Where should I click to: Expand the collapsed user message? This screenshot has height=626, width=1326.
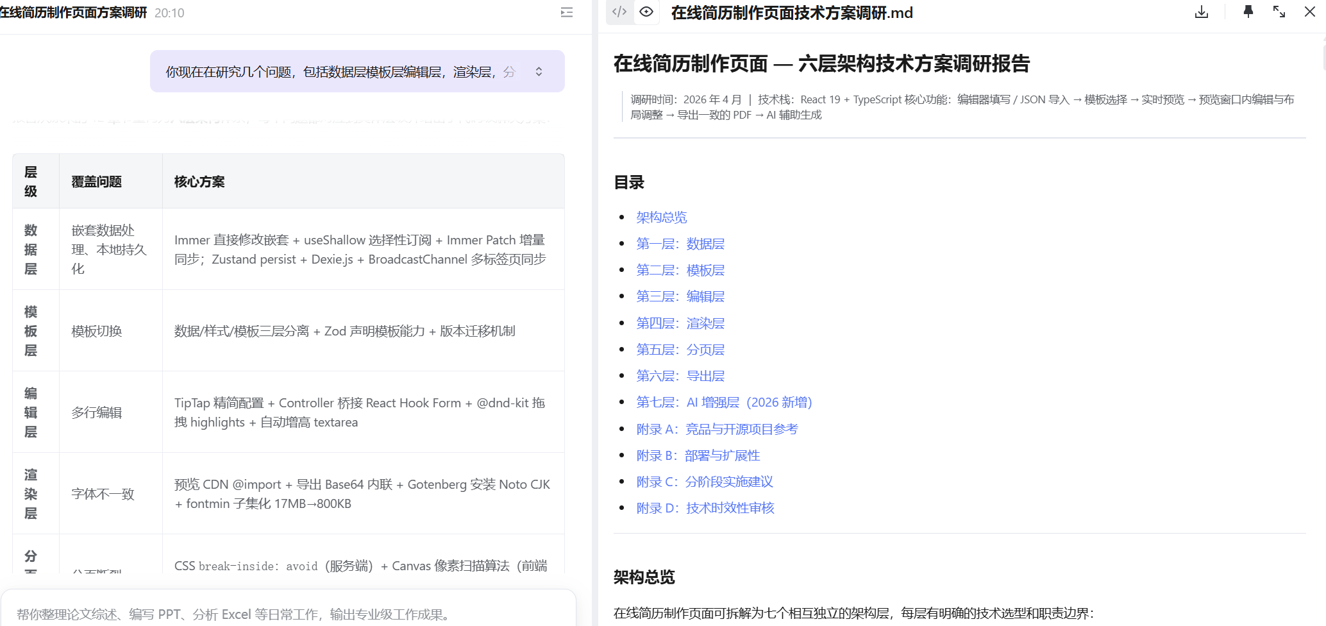click(539, 72)
